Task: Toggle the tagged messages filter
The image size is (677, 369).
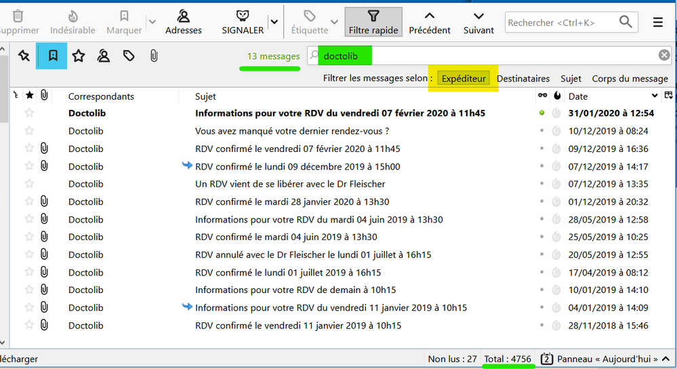Action: tap(128, 56)
